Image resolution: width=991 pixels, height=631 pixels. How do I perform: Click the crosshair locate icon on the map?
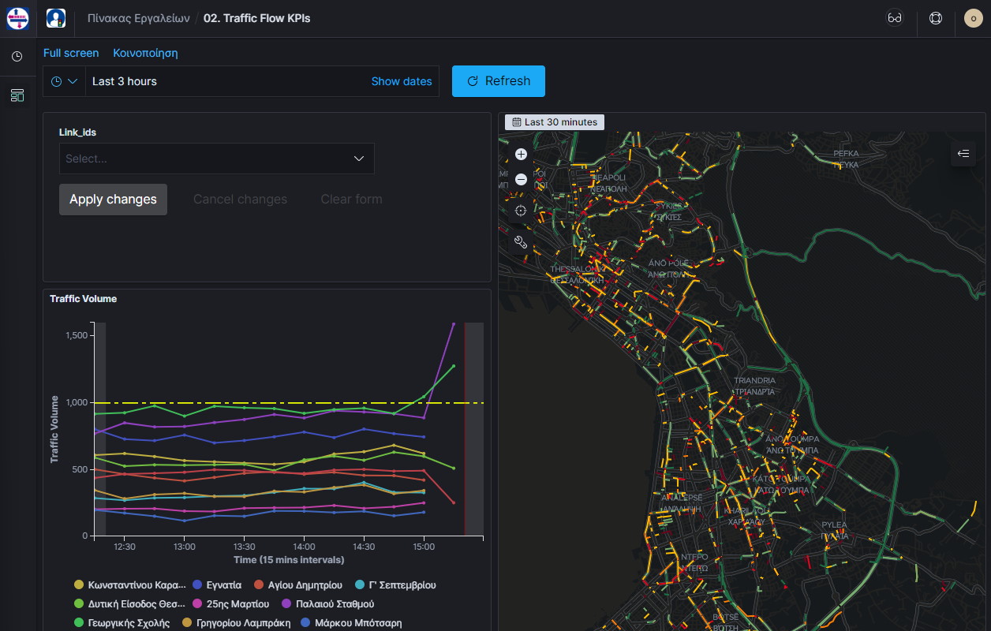520,211
